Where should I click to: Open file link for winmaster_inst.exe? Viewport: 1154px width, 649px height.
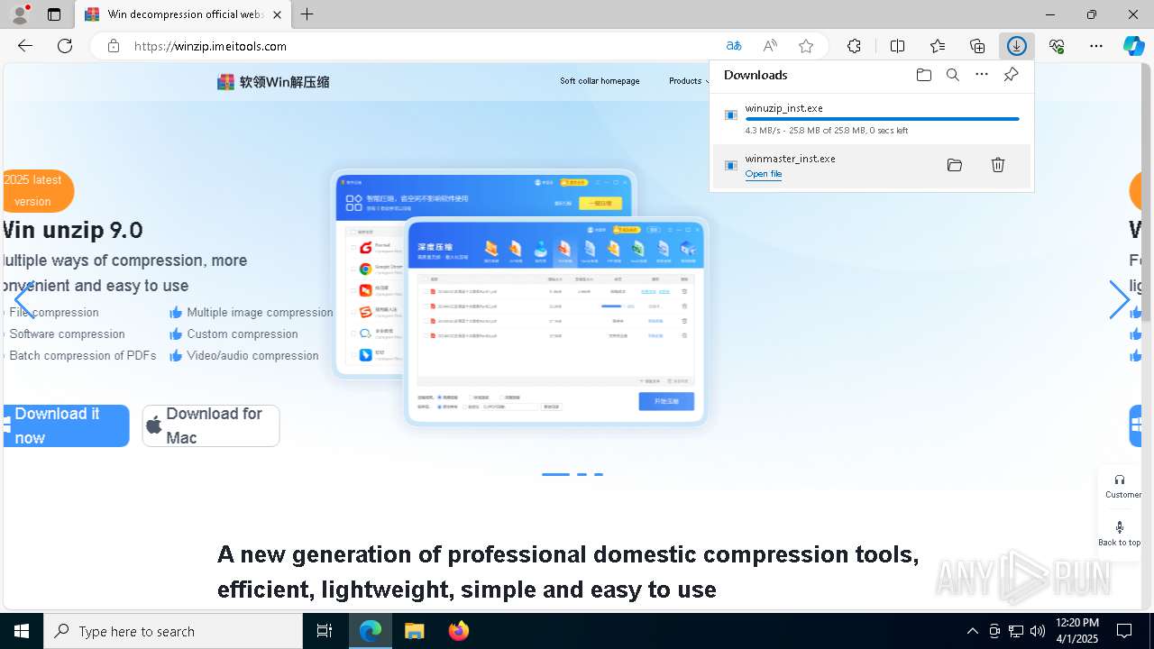point(764,174)
